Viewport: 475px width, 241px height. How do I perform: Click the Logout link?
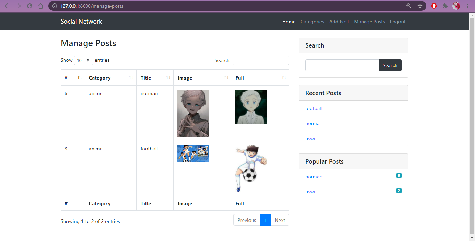point(398,22)
